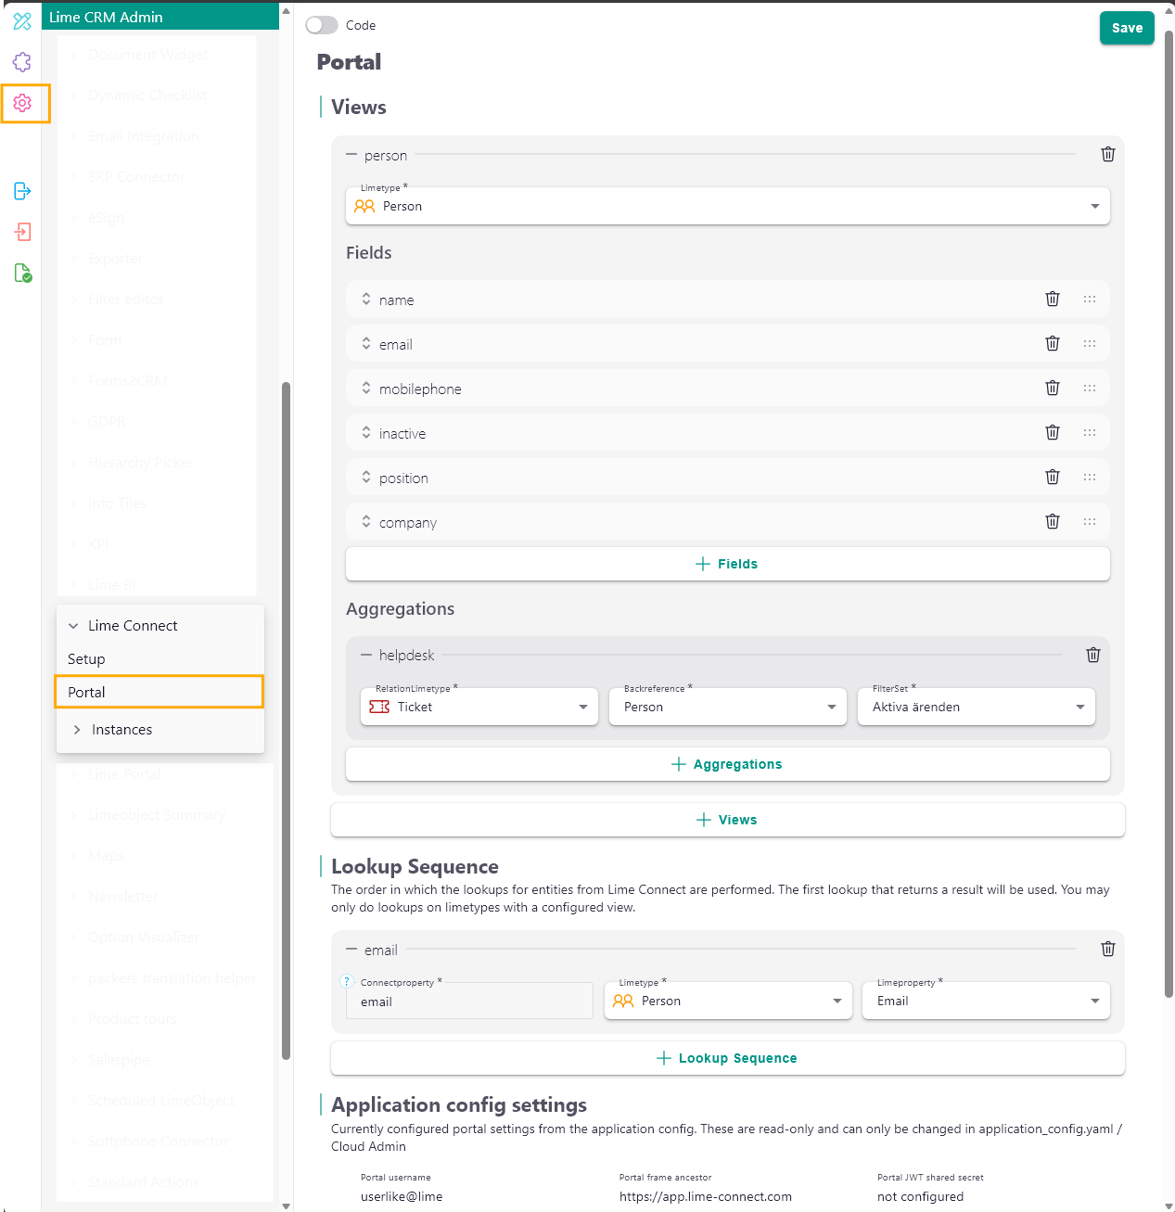Add a new field with the Fields button
Image resolution: width=1175 pixels, height=1212 pixels.
pyautogui.click(x=727, y=564)
